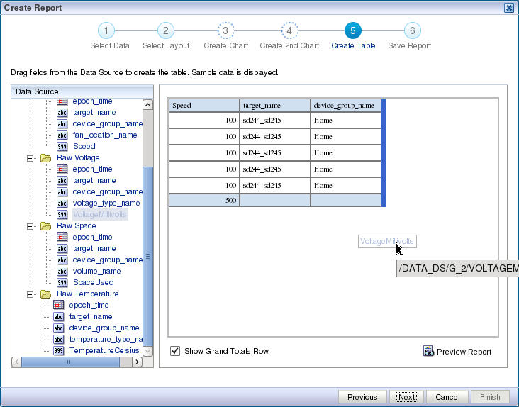The image size is (519, 407).
Task: Select the SpaceUsed tree field
Action: pos(94,283)
